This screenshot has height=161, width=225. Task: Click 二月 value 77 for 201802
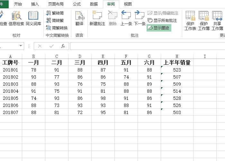click(57, 77)
